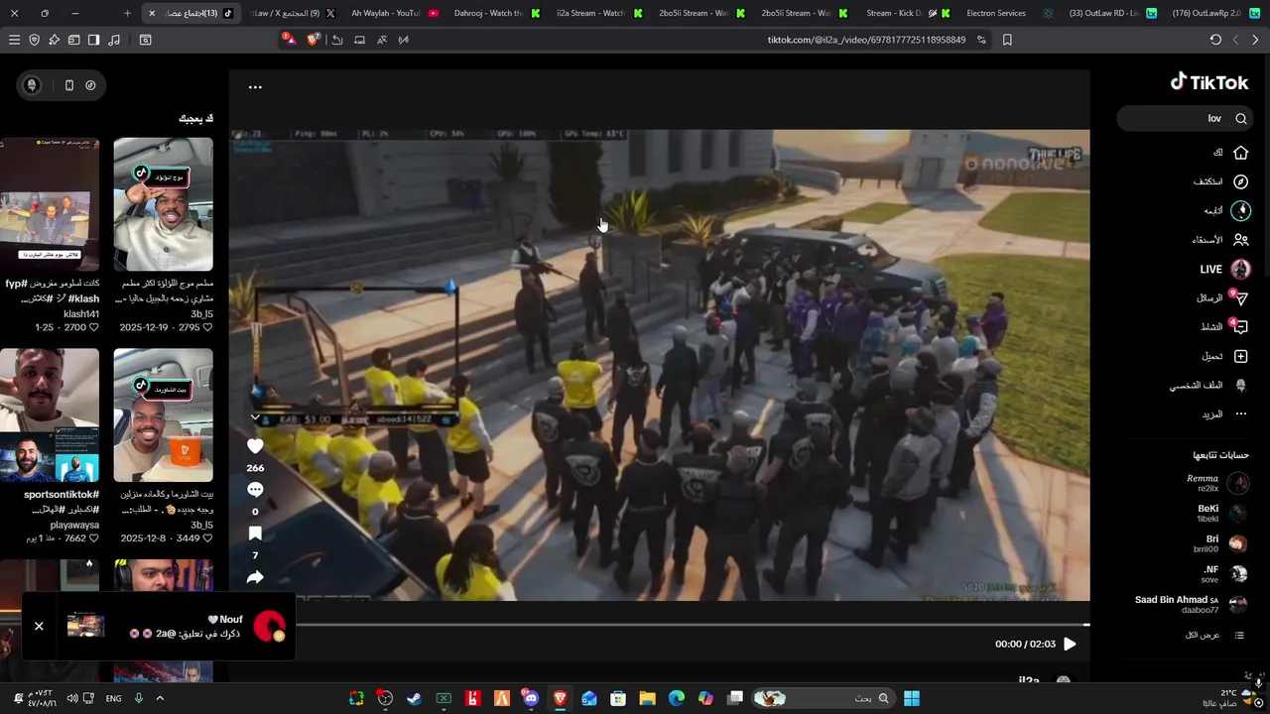The width and height of the screenshot is (1270, 714).
Task: Expand the 'show all' followed accounts list
Action: pos(1214,635)
